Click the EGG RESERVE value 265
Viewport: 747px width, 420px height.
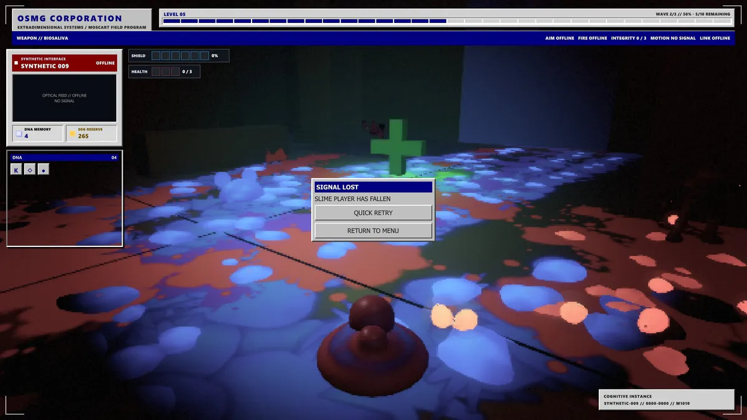[x=83, y=136]
